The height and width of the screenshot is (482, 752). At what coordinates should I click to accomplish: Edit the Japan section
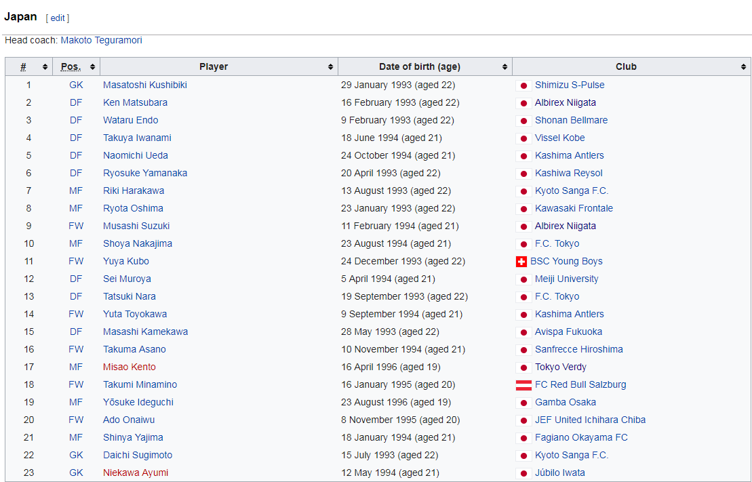pyautogui.click(x=58, y=18)
